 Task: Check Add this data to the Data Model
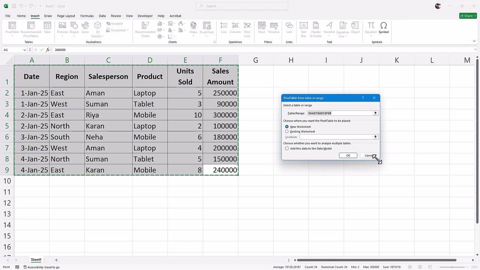pos(287,148)
